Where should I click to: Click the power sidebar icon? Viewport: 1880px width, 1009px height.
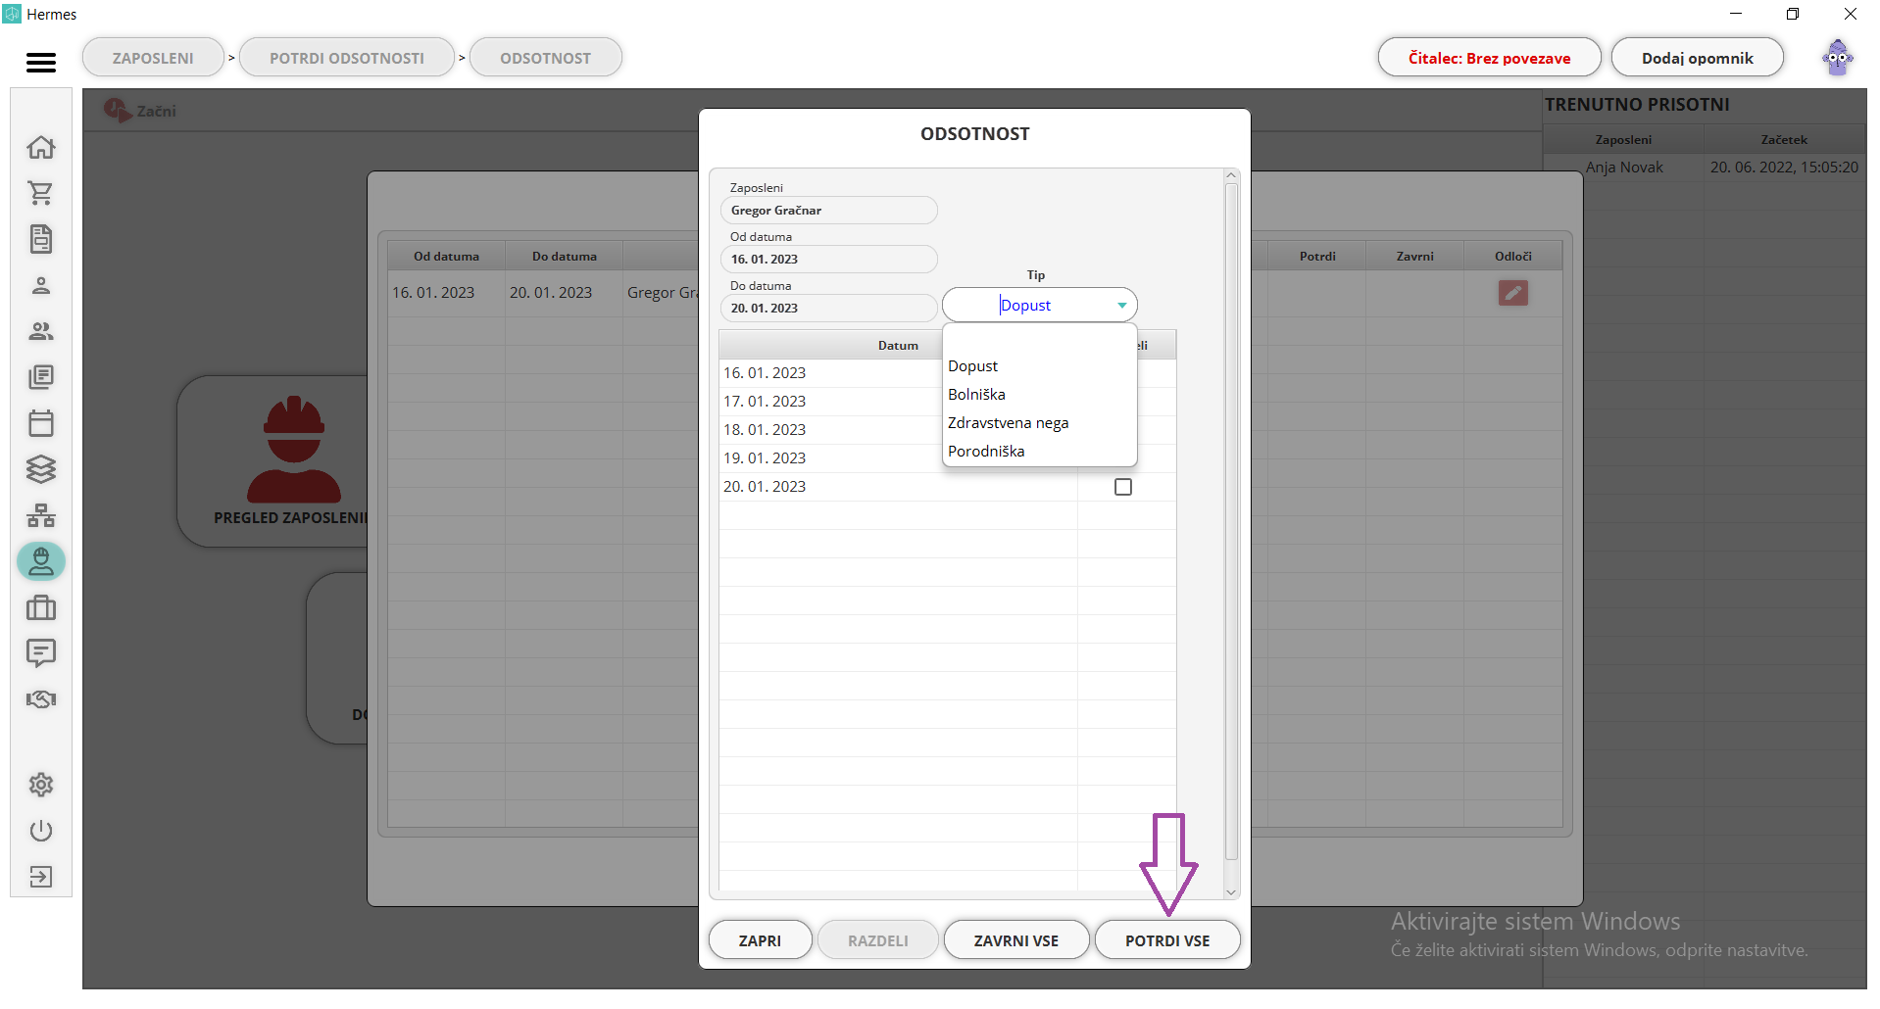pyautogui.click(x=41, y=831)
